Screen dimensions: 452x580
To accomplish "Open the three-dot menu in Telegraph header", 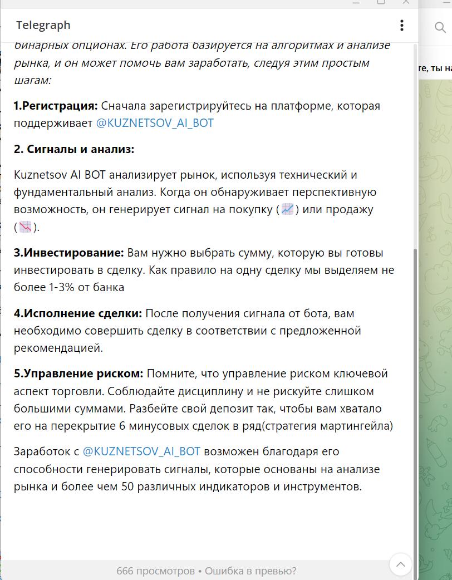I will 402,25.
